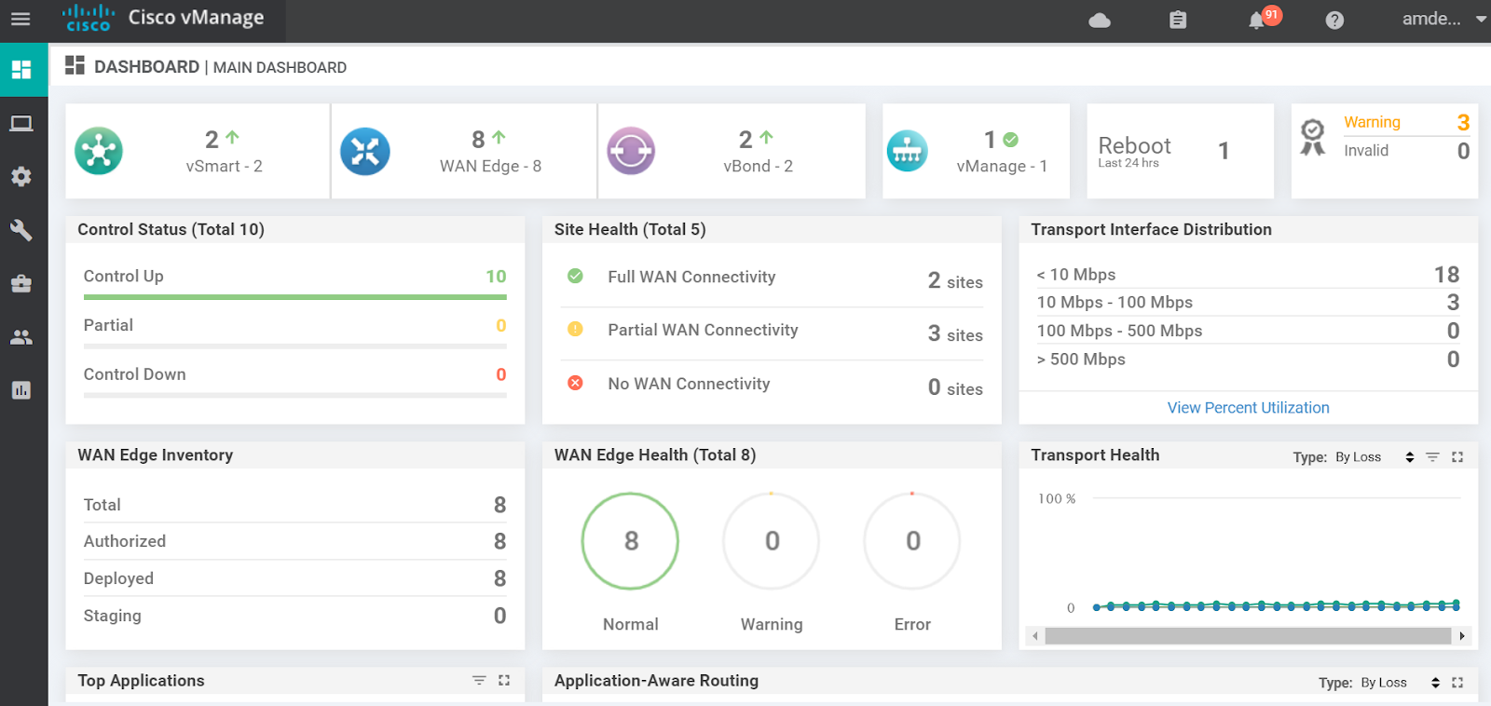Image resolution: width=1491 pixels, height=706 pixels.
Task: Open the help question mark icon
Action: pos(1334,20)
